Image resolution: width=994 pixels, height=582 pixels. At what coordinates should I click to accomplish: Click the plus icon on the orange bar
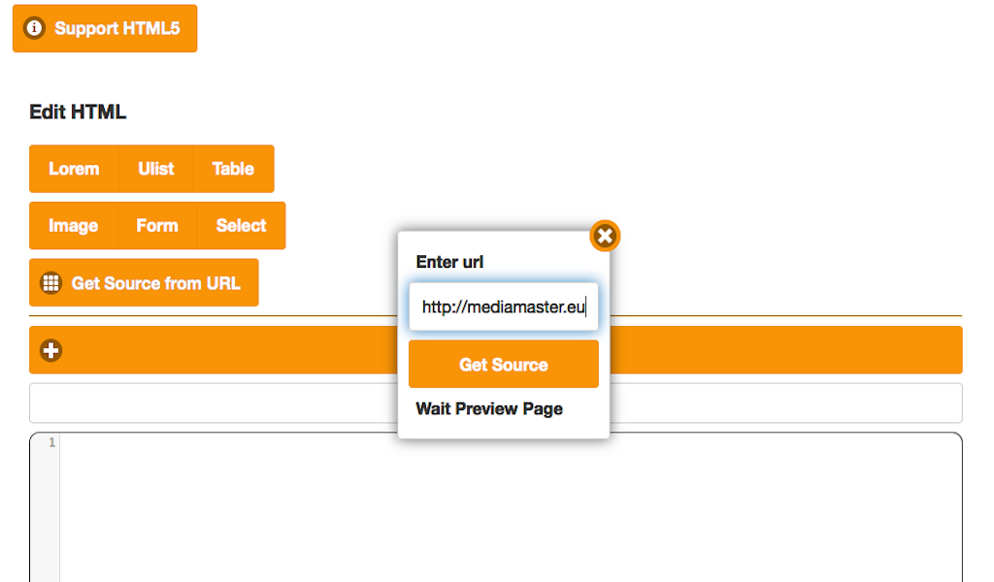tap(50, 350)
